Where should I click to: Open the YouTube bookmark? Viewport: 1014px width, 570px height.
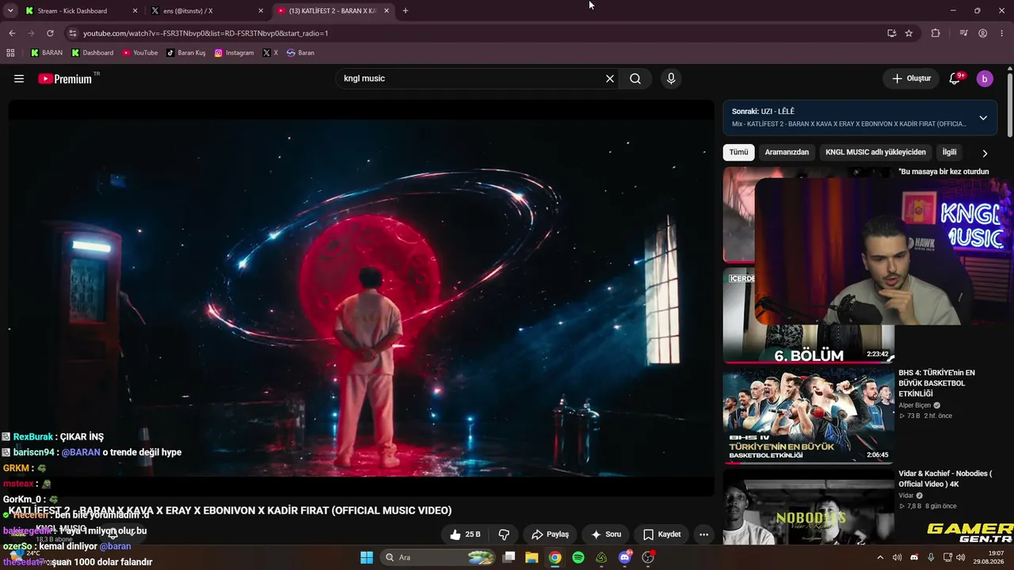[140, 53]
